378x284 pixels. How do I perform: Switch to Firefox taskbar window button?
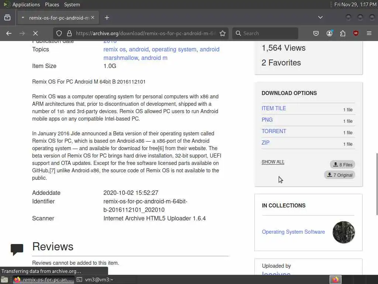43,280
